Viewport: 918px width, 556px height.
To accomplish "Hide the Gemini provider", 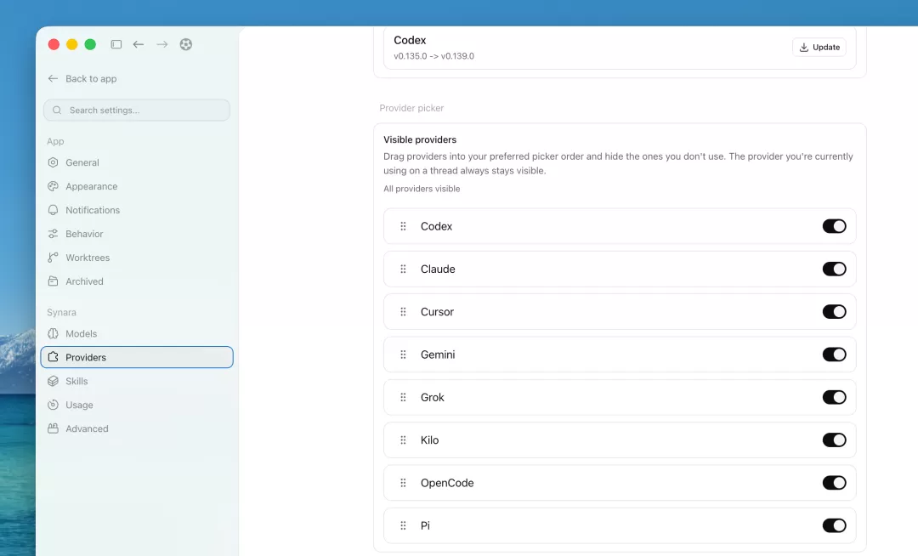I will [x=835, y=355].
